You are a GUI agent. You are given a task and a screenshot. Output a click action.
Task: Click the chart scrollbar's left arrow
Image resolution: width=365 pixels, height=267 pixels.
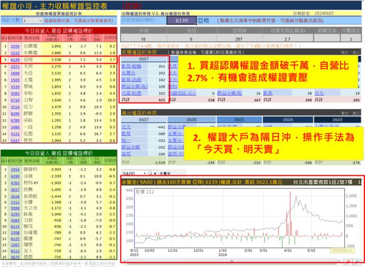124,261
